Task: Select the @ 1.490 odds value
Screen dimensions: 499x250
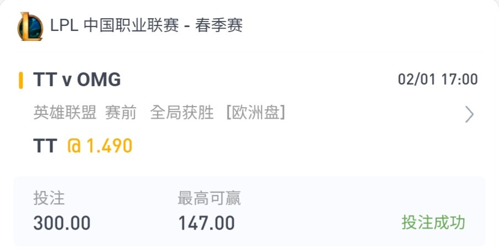Action: [x=99, y=146]
